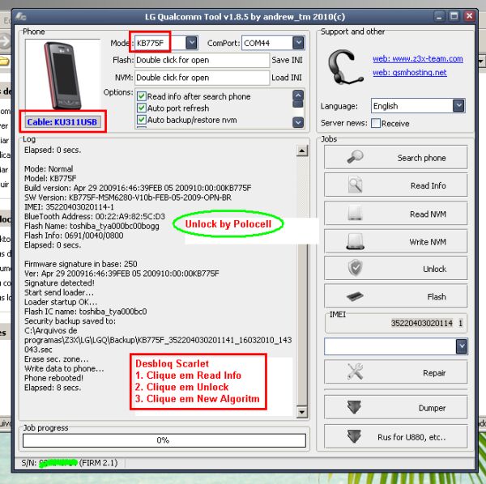Open the www.z3x-team.com link
The width and height of the screenshot is (486, 484).
tap(418, 58)
